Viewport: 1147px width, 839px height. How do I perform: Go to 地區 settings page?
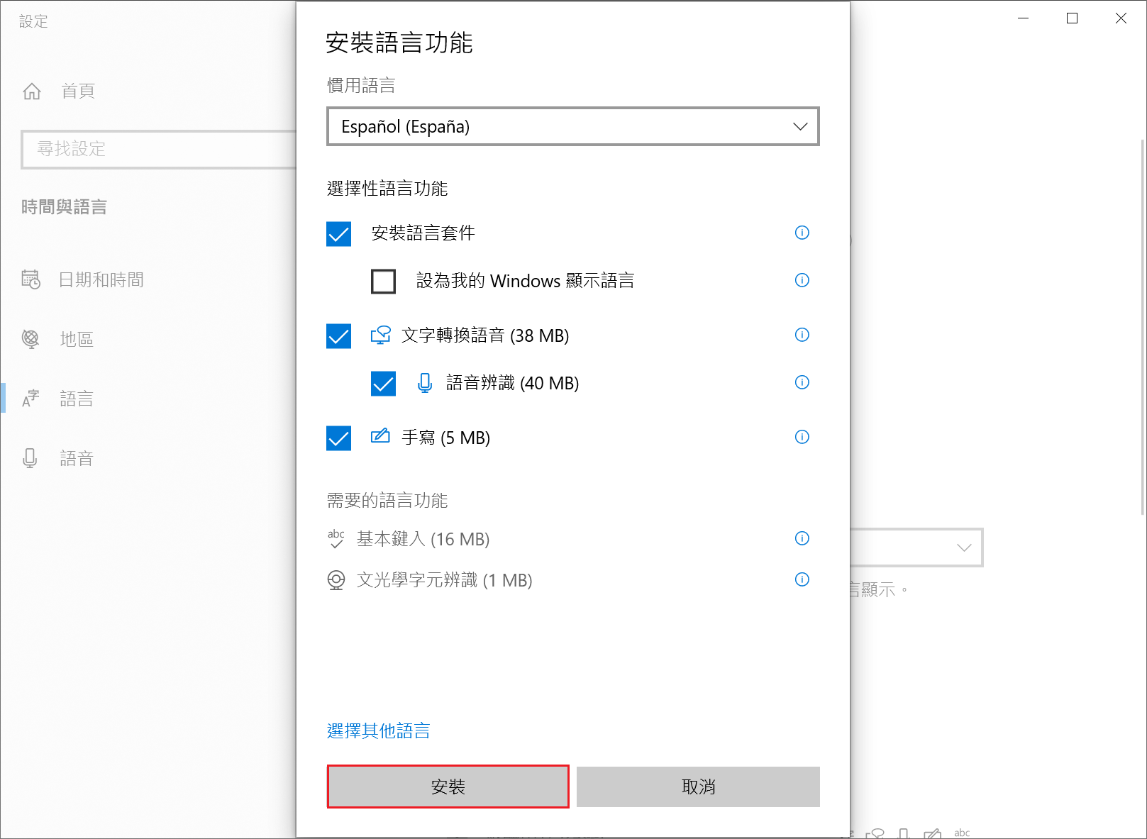[77, 340]
